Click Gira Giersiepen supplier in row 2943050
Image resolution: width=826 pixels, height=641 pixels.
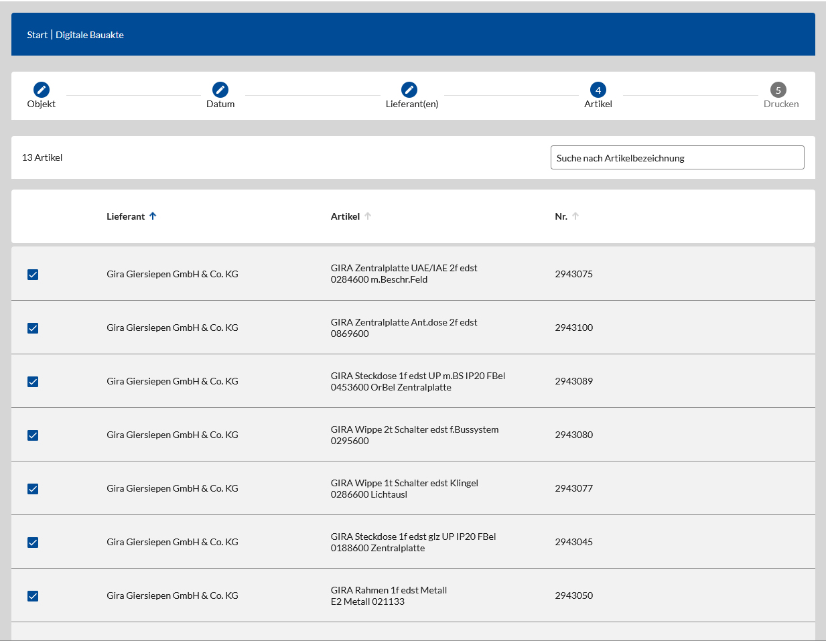[172, 595]
